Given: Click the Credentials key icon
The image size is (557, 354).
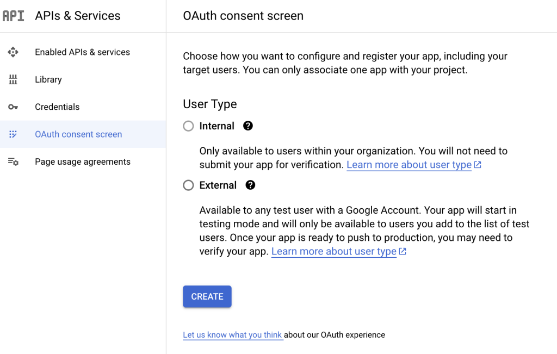Looking at the screenshot, I should coord(13,107).
